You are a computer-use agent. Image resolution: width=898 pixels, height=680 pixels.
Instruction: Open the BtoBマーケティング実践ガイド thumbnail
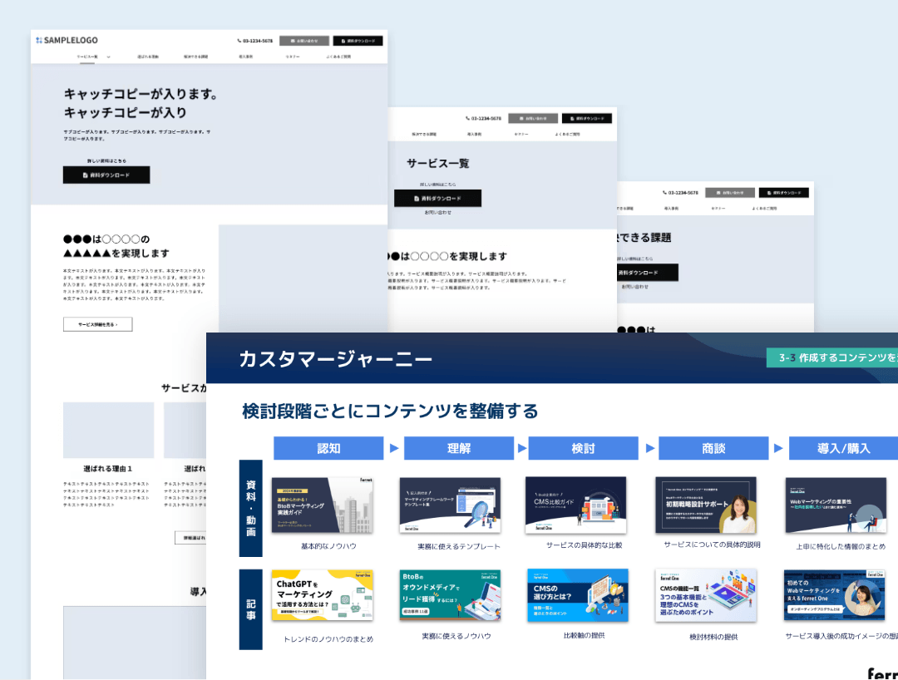[x=322, y=505]
